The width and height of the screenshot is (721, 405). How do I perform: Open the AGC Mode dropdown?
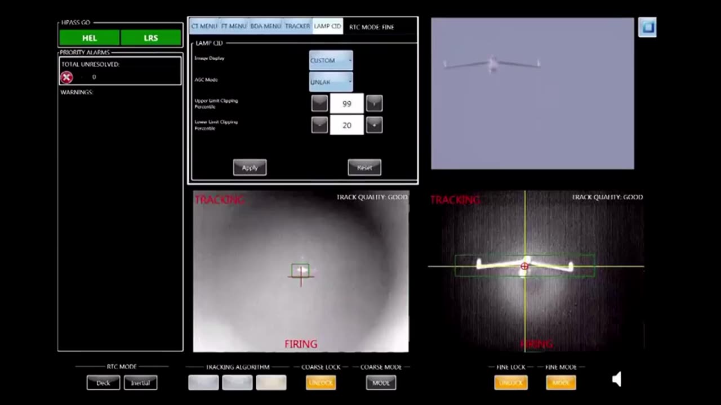(x=331, y=82)
